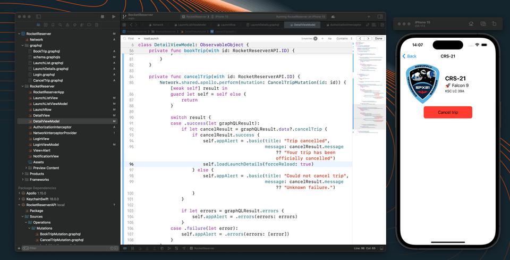
Task: Open the Test navigator diamond icon
Action: tap(74, 25)
